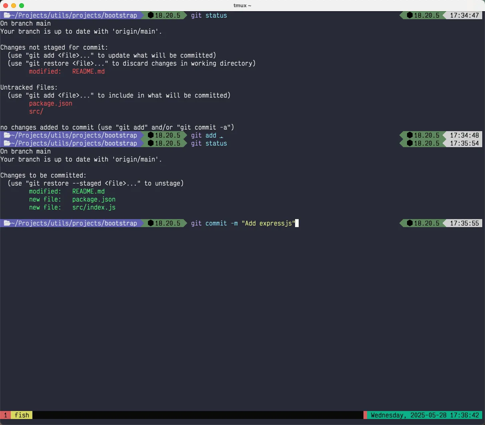This screenshot has height=425, width=485.
Task: Click the green maximize button in title bar
Action: pos(22,6)
